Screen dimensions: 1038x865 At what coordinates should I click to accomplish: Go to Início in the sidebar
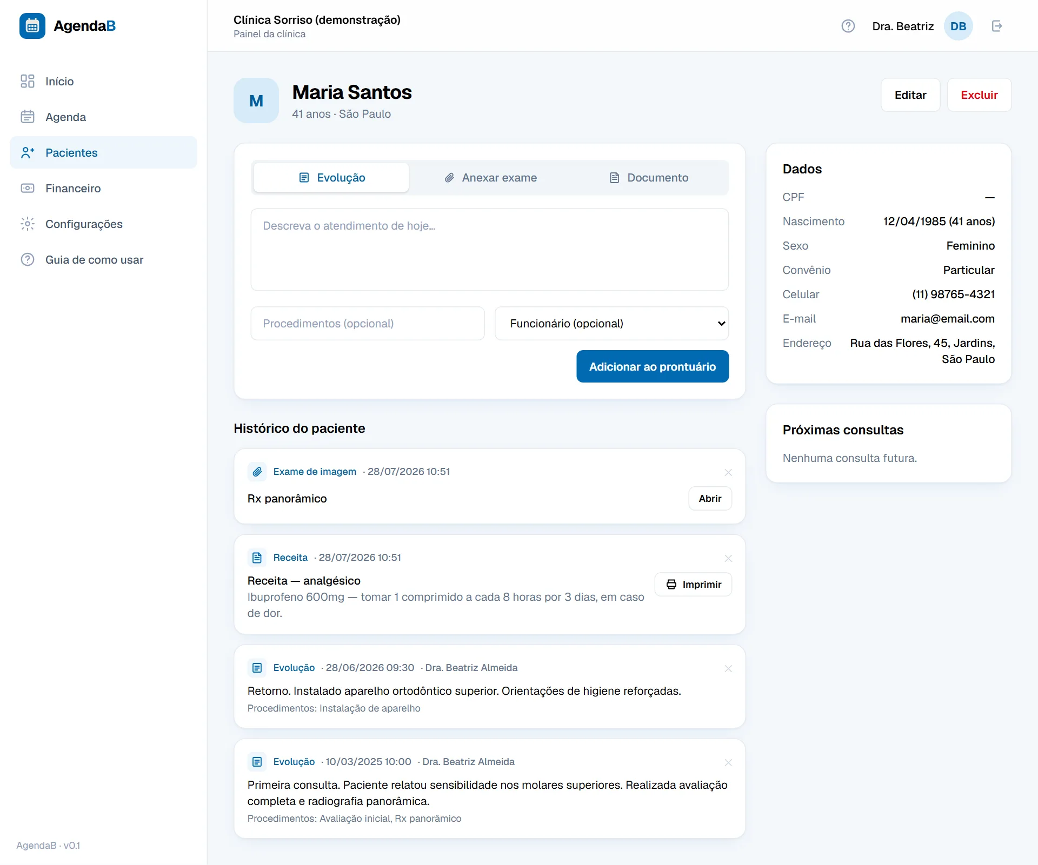(103, 81)
